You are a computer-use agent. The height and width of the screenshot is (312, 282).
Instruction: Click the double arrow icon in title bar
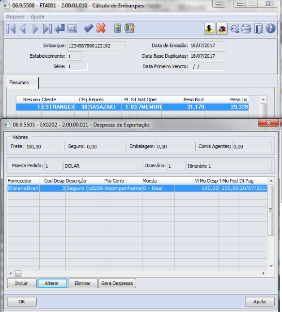pos(219,4)
